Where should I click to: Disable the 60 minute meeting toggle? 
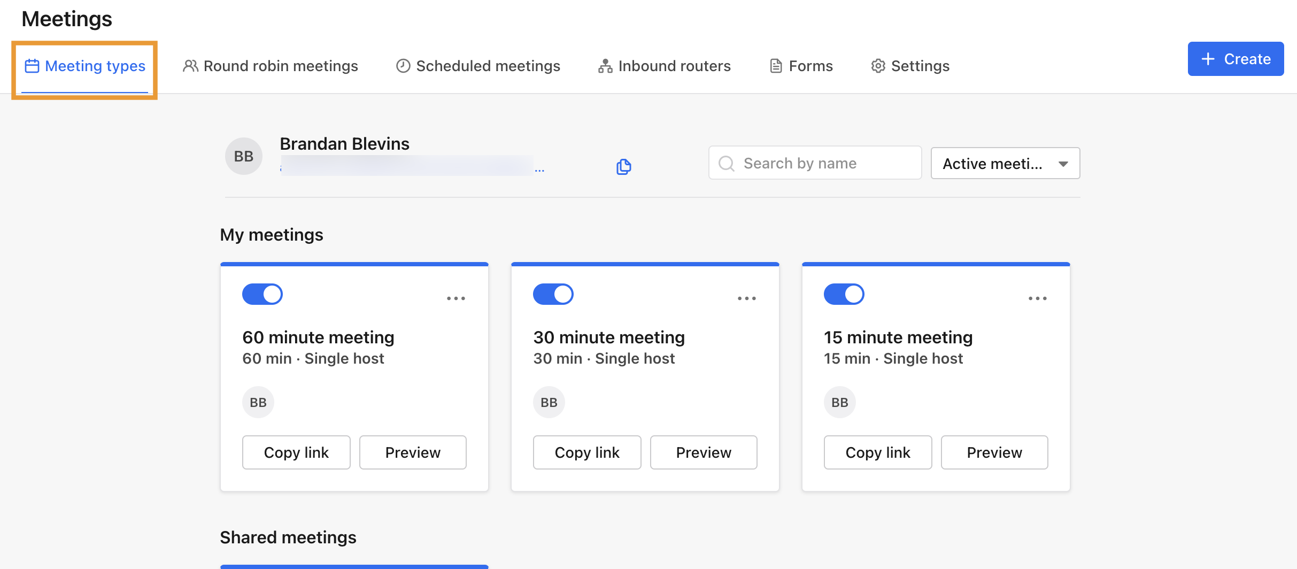click(x=262, y=294)
